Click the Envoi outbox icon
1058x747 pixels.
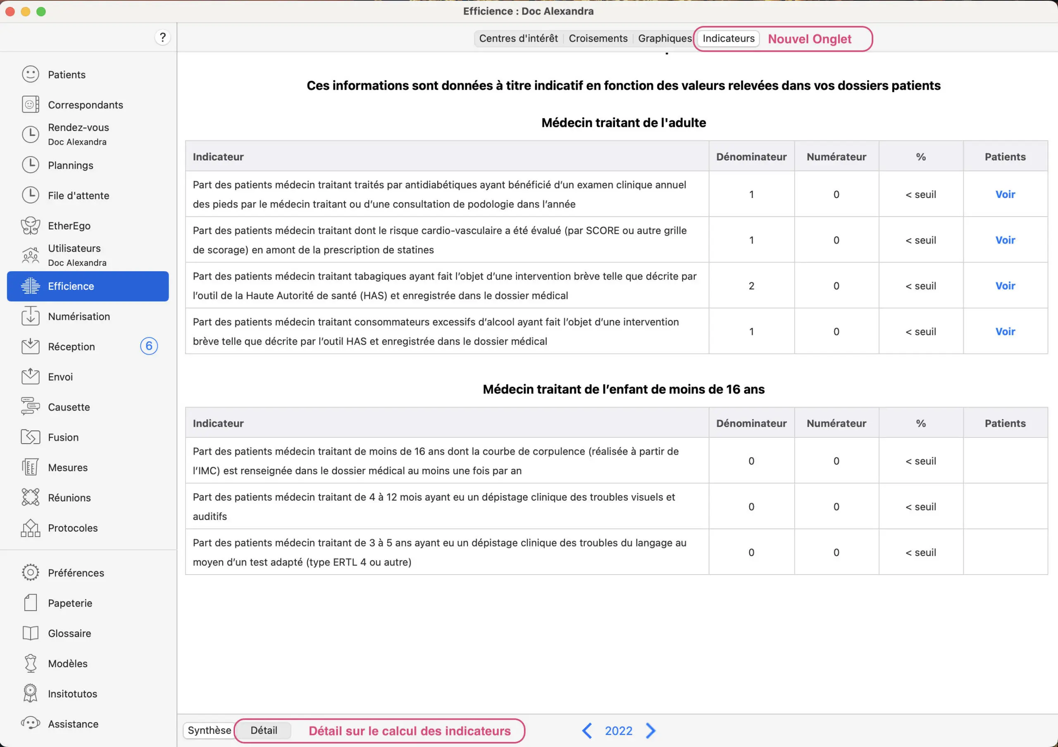coord(31,377)
